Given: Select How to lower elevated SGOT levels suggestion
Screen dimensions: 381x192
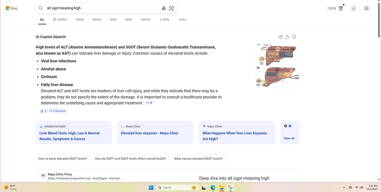Looking at the screenshot, I should point(63,159).
